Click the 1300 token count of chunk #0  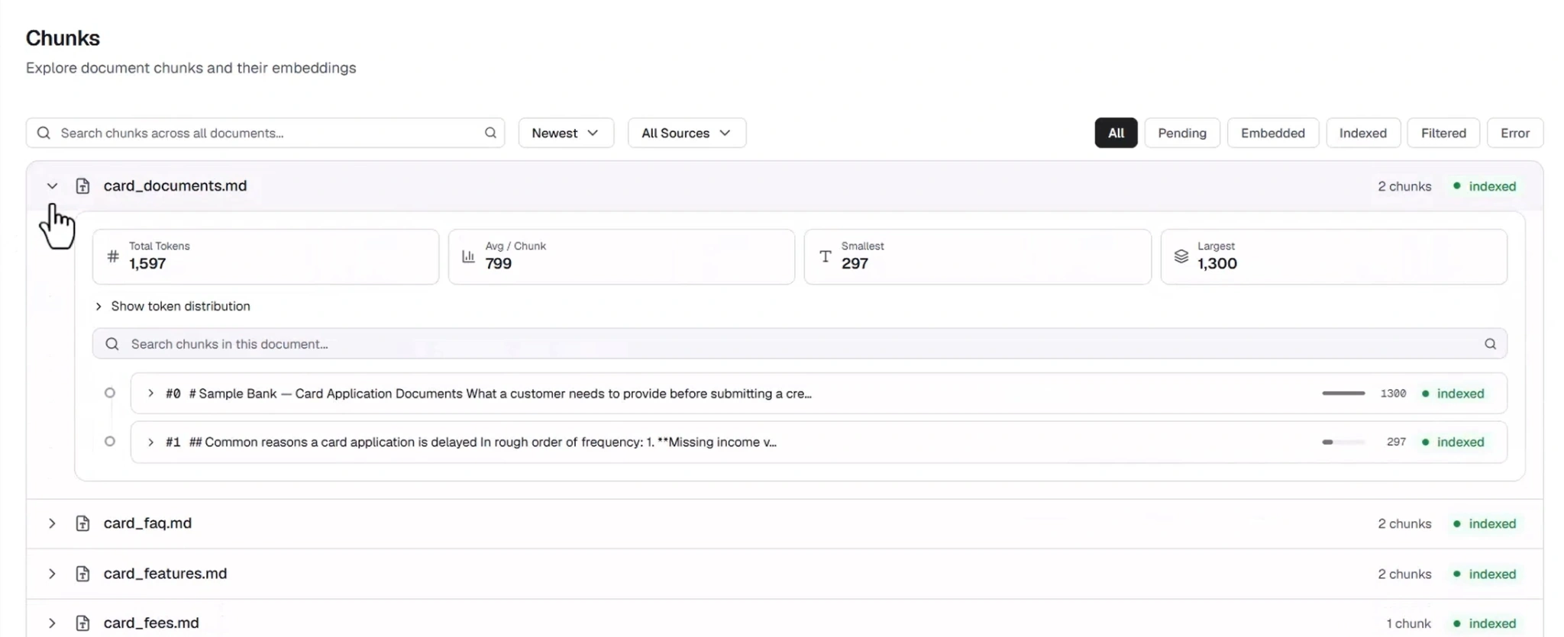pos(1393,394)
